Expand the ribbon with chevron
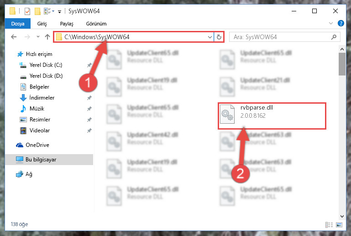Image resolution: width=351 pixels, height=236 pixels. pyautogui.click(x=330, y=23)
